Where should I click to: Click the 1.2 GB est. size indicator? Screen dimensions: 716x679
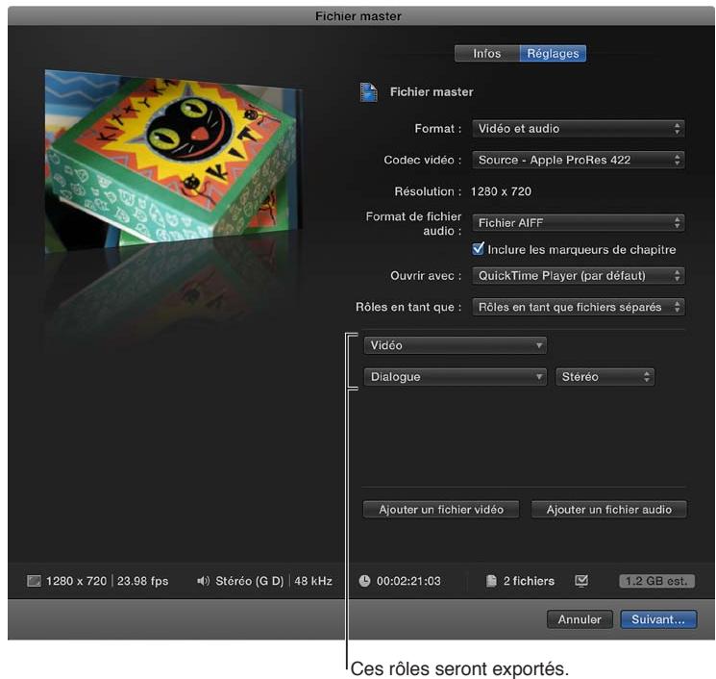pos(656,581)
